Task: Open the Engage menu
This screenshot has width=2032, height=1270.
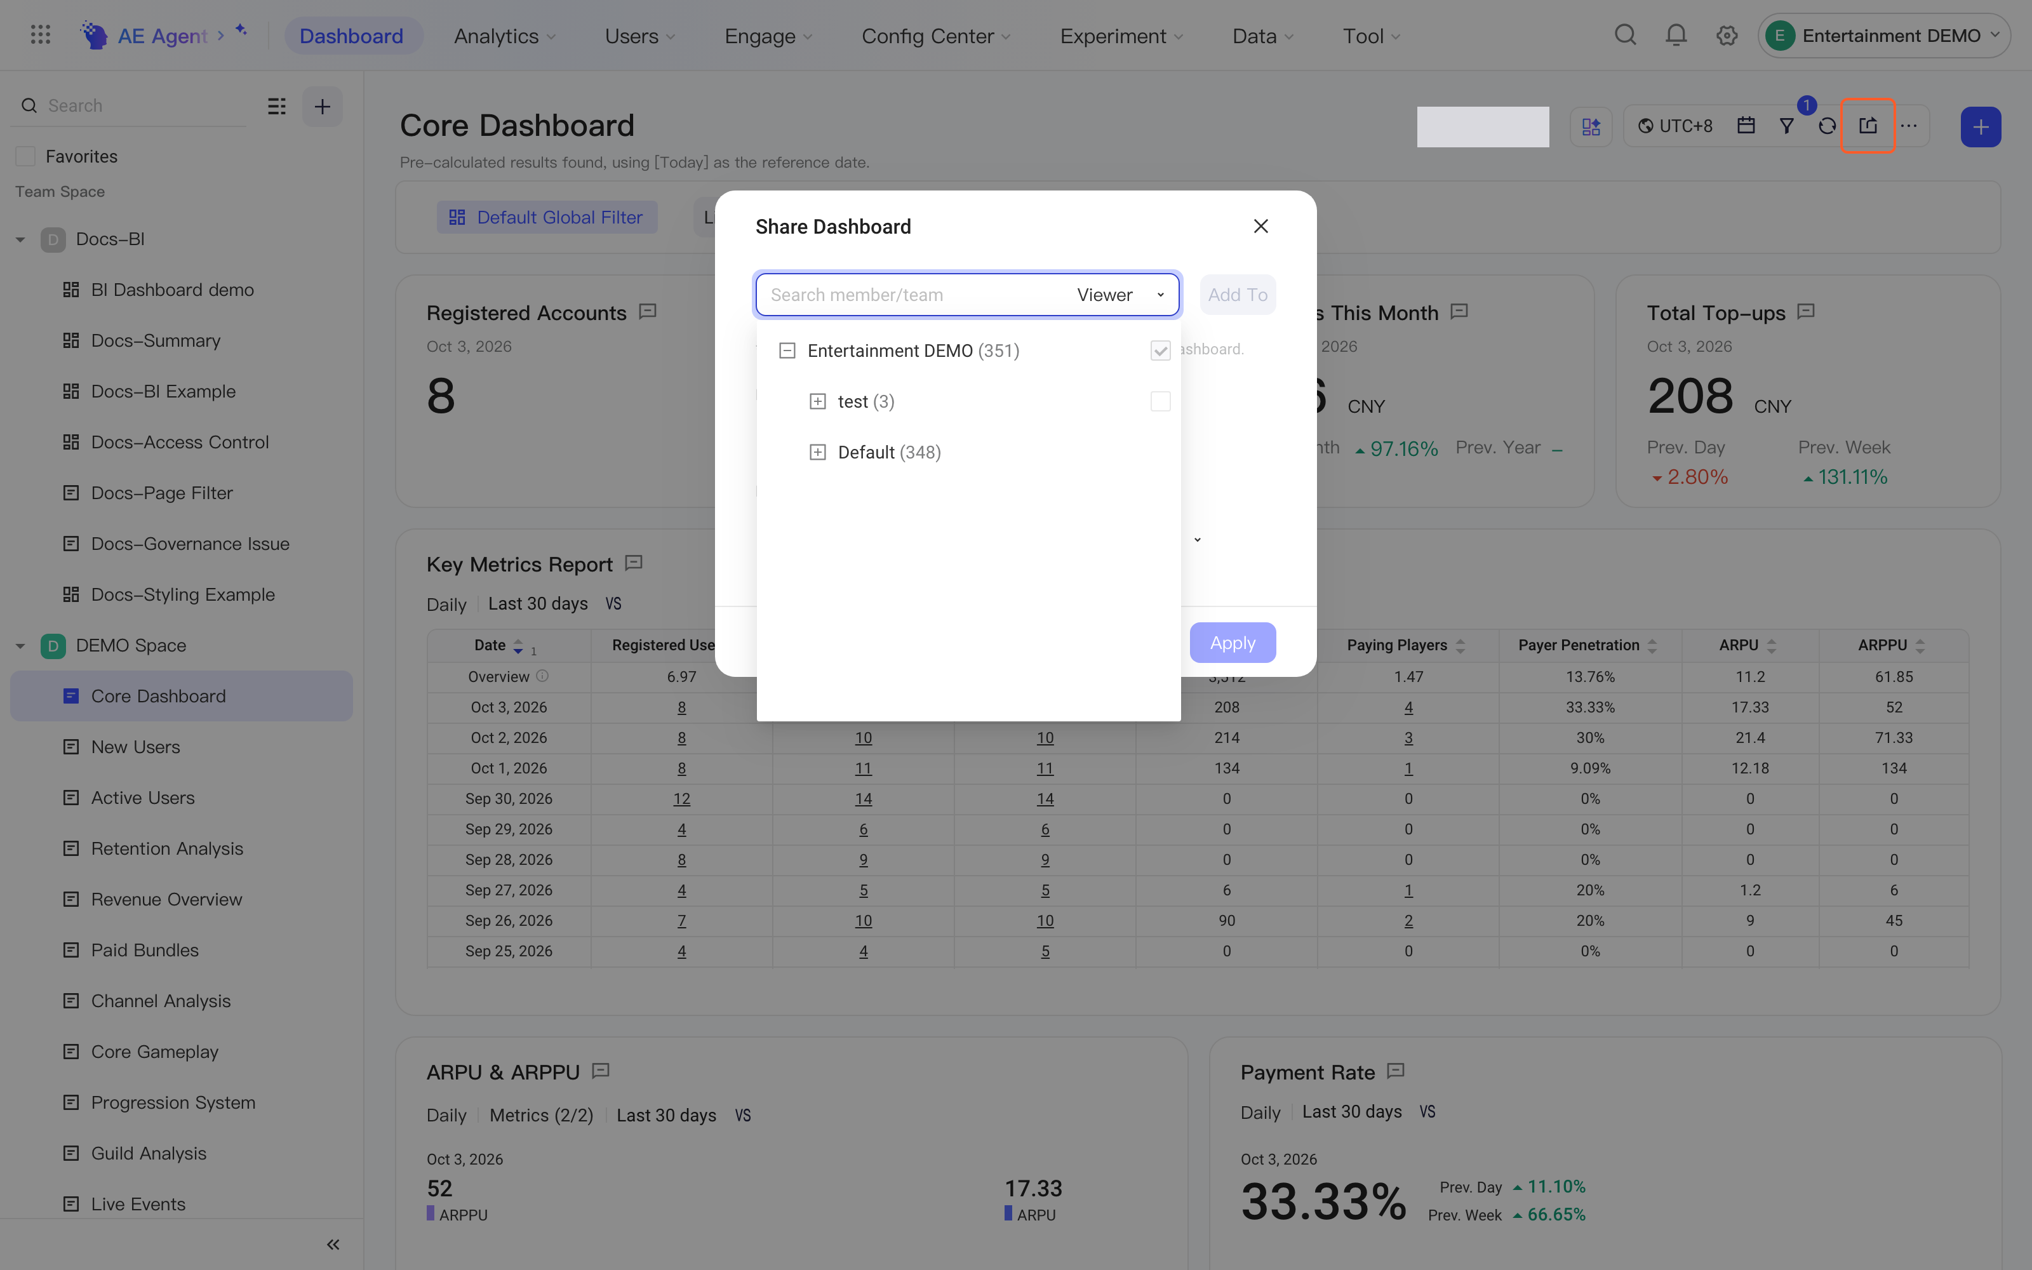Action: pyautogui.click(x=768, y=36)
